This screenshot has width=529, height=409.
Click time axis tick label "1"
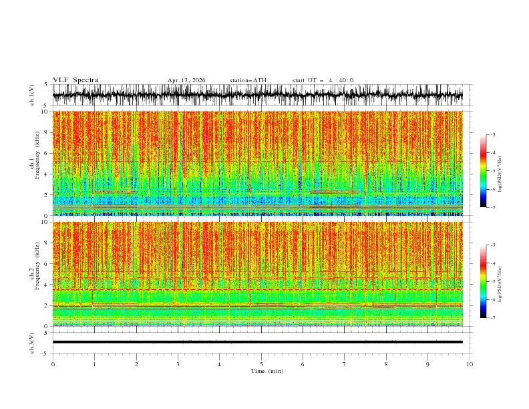94,364
